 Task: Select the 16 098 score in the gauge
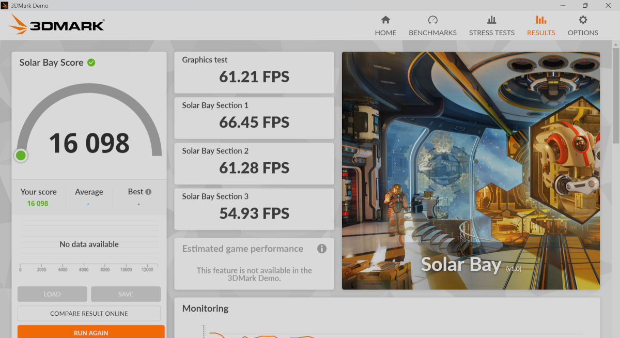click(x=89, y=143)
